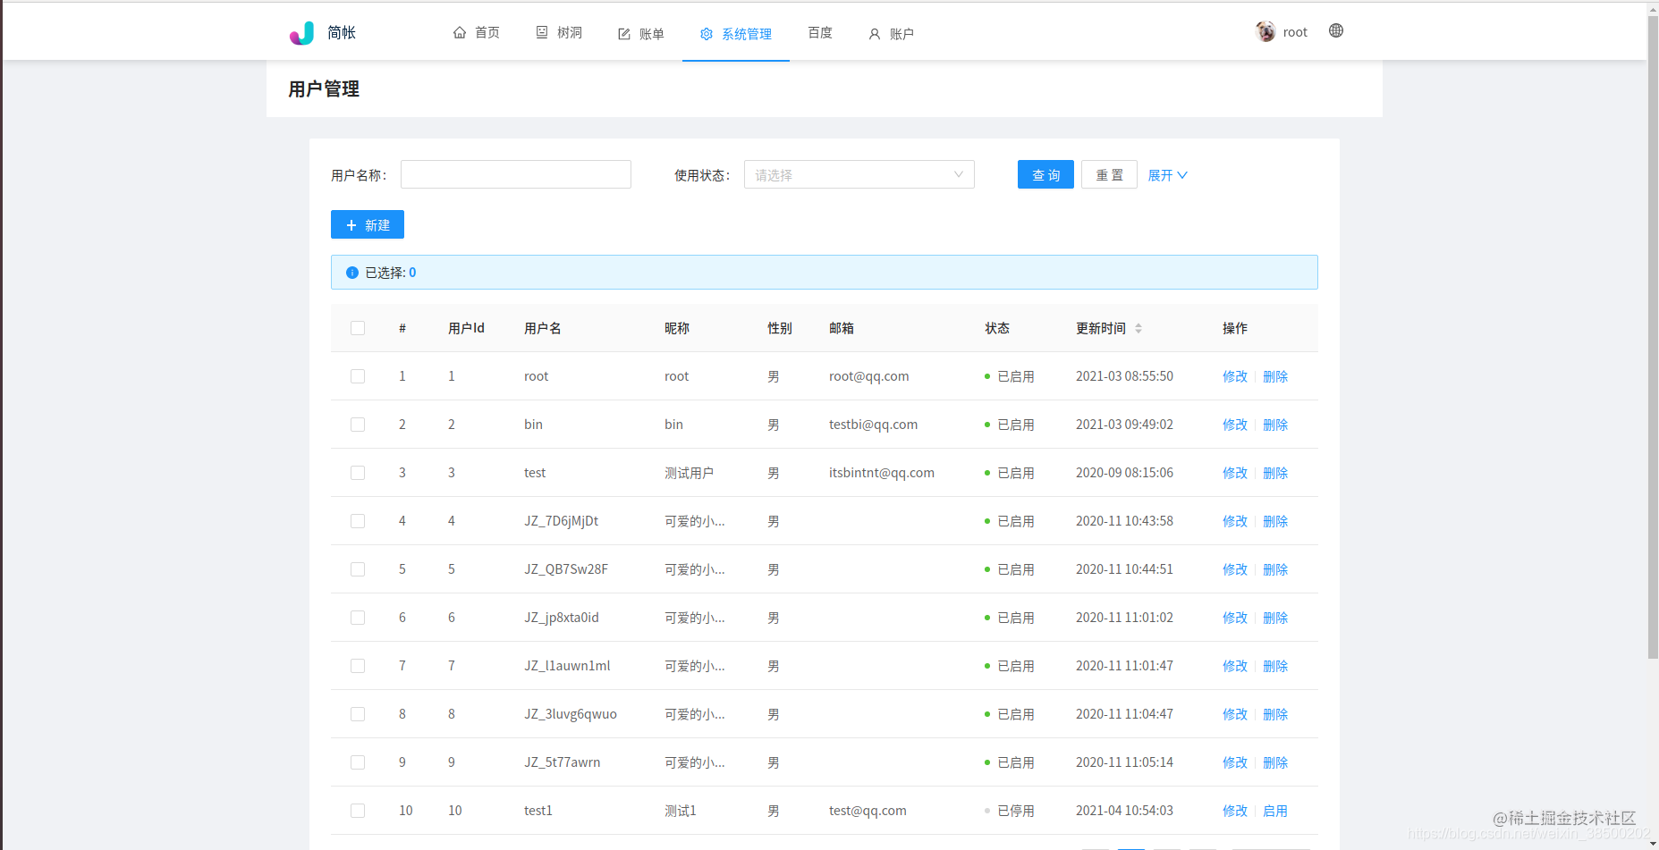Toggle the select-all checkbox in table header
The height and width of the screenshot is (850, 1659).
tap(358, 328)
